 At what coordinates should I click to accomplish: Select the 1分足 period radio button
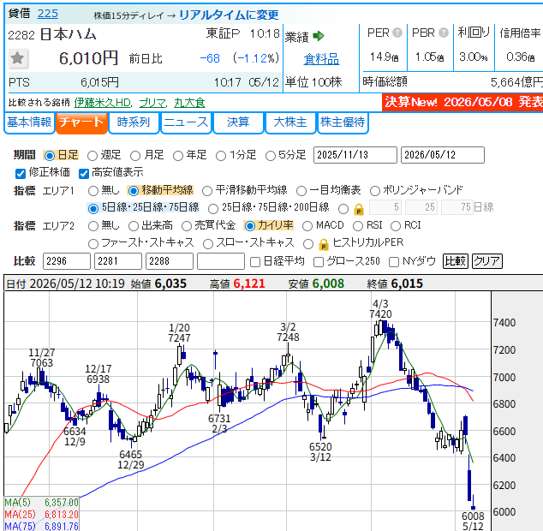221,156
